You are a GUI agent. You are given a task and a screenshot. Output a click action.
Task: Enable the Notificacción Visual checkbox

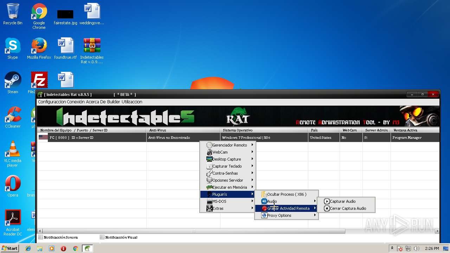click(x=102, y=237)
